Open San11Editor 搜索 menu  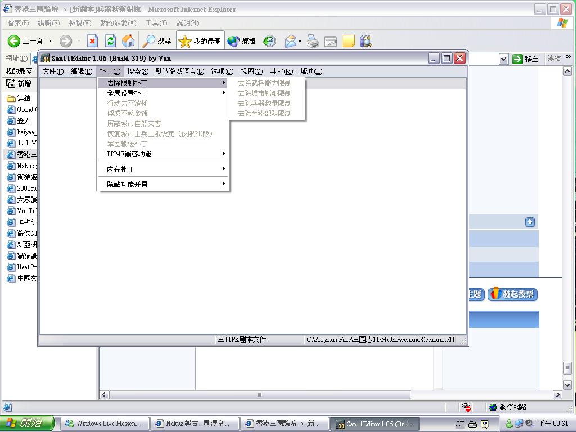coord(138,71)
